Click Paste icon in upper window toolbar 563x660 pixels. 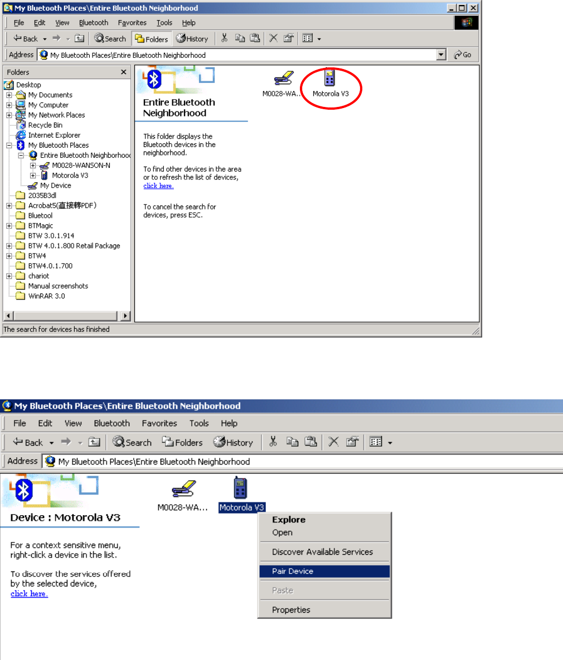255,38
